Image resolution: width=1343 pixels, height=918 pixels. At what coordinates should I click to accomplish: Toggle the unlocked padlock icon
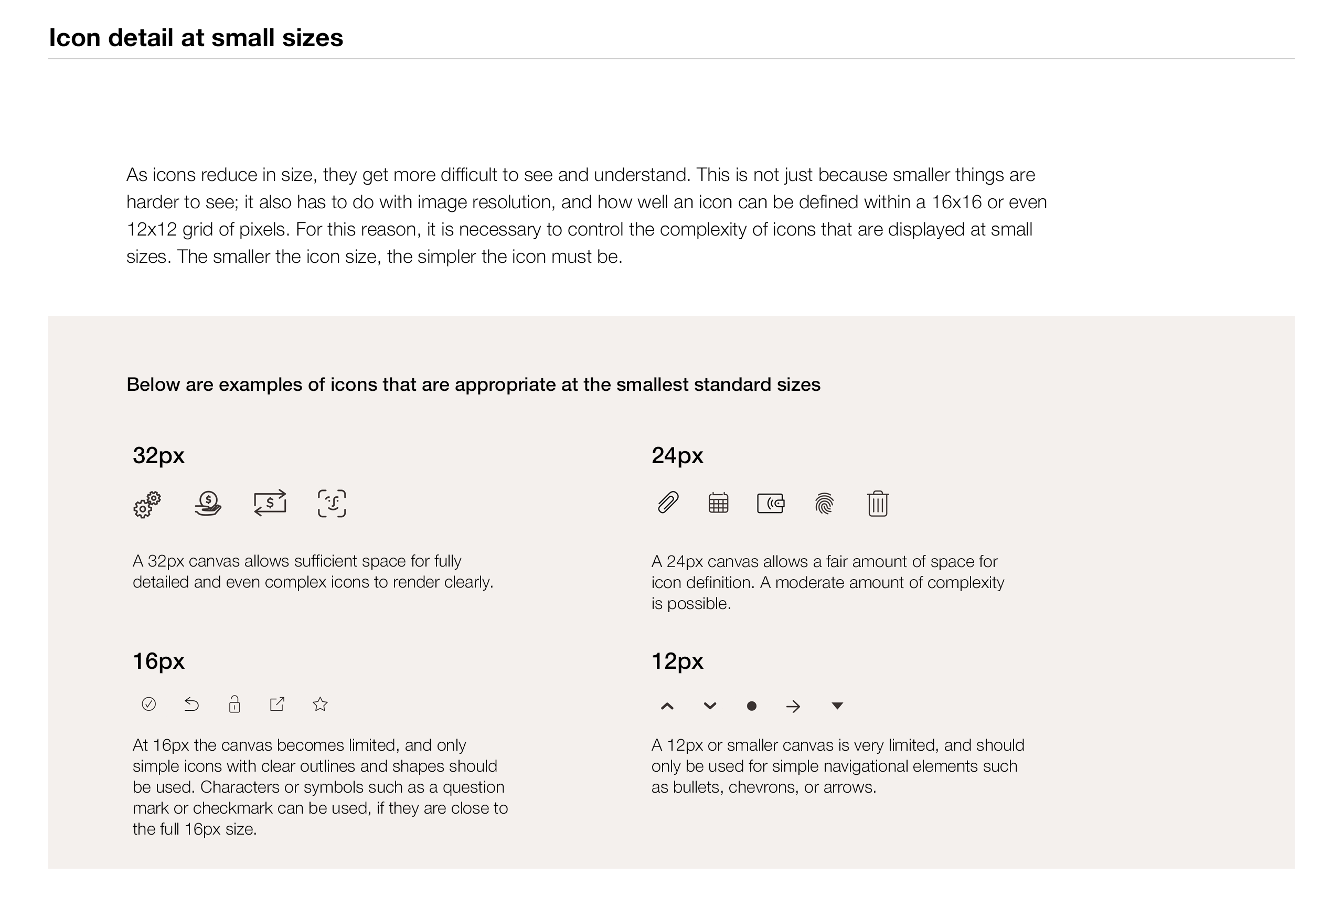point(234,703)
